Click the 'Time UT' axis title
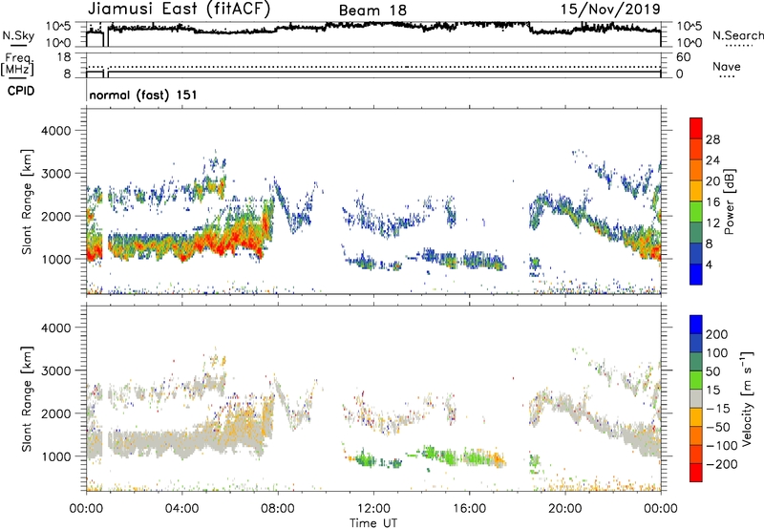The width and height of the screenshot is (764, 529). click(x=373, y=523)
